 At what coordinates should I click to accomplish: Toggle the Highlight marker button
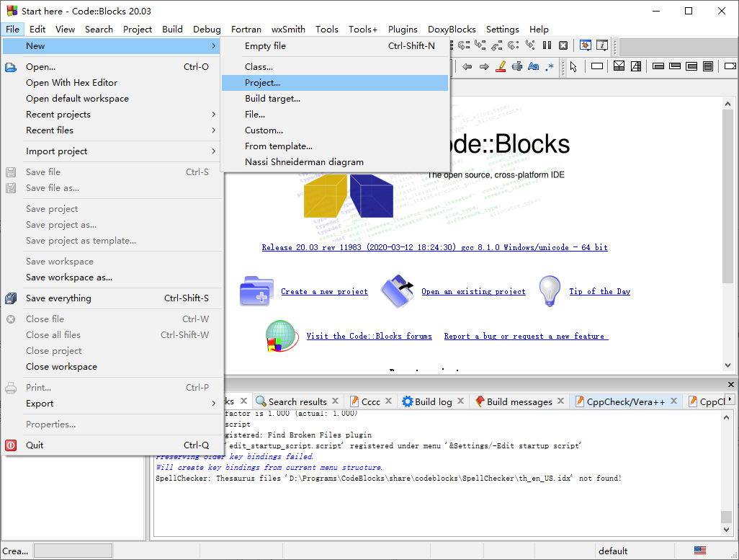501,66
